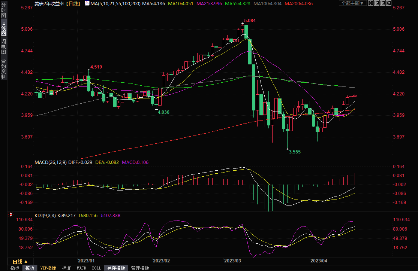Click the MA indicator chart icon

(87, 3)
